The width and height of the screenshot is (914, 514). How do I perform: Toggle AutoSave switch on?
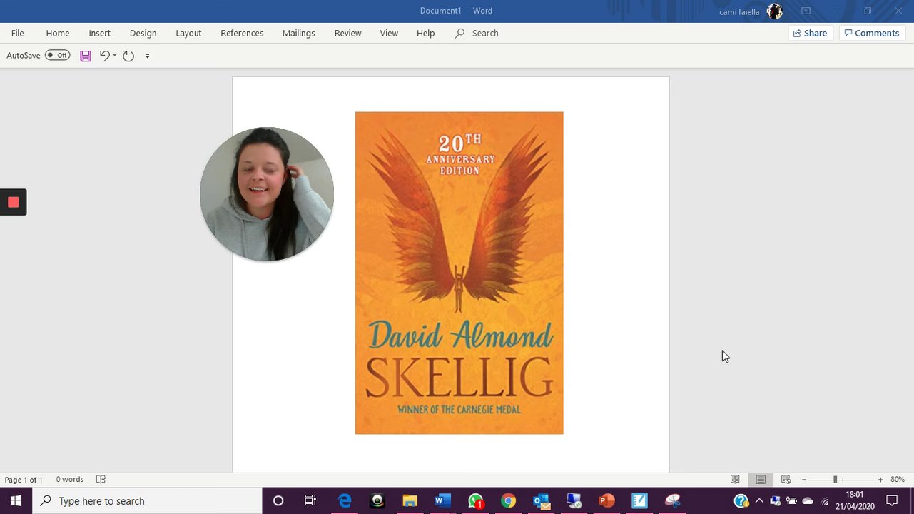[57, 55]
